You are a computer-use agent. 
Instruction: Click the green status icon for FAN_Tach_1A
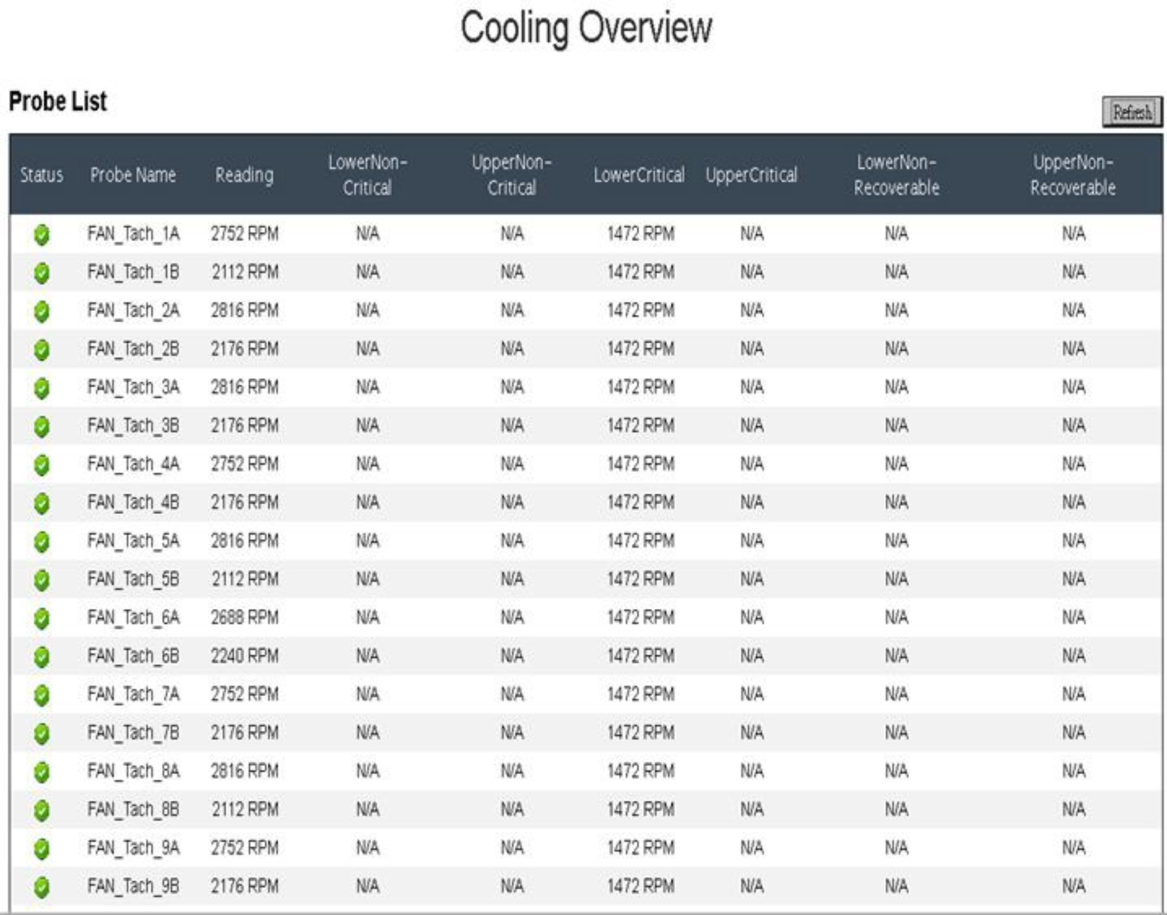tap(42, 235)
